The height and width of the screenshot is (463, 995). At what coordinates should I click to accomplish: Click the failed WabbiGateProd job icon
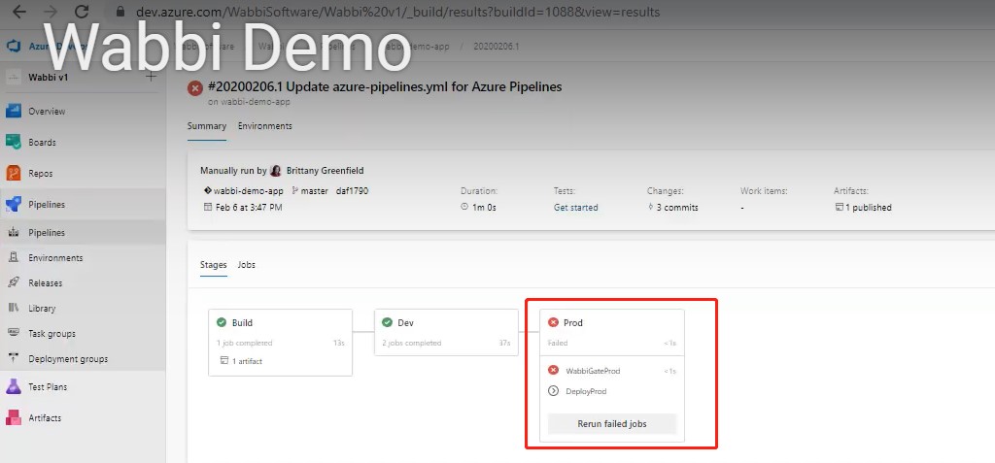coord(553,371)
